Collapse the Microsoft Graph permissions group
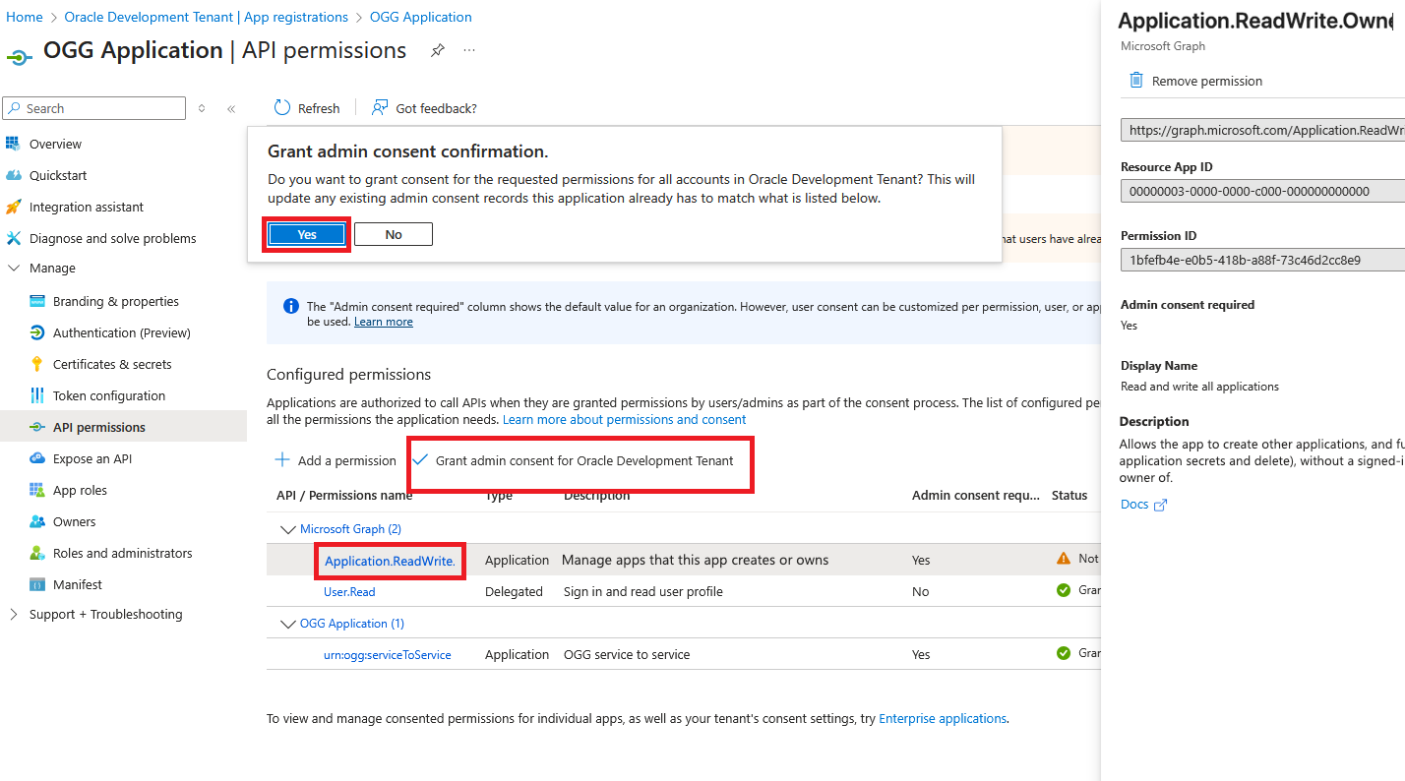1405x781 pixels. point(287,528)
